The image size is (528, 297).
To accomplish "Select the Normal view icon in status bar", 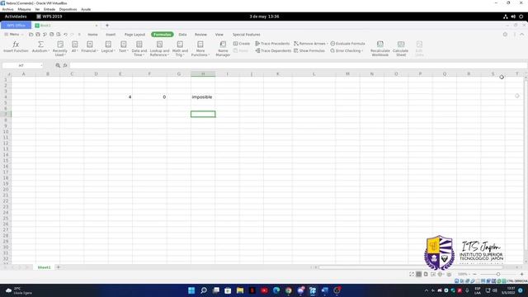I will click(419, 274).
